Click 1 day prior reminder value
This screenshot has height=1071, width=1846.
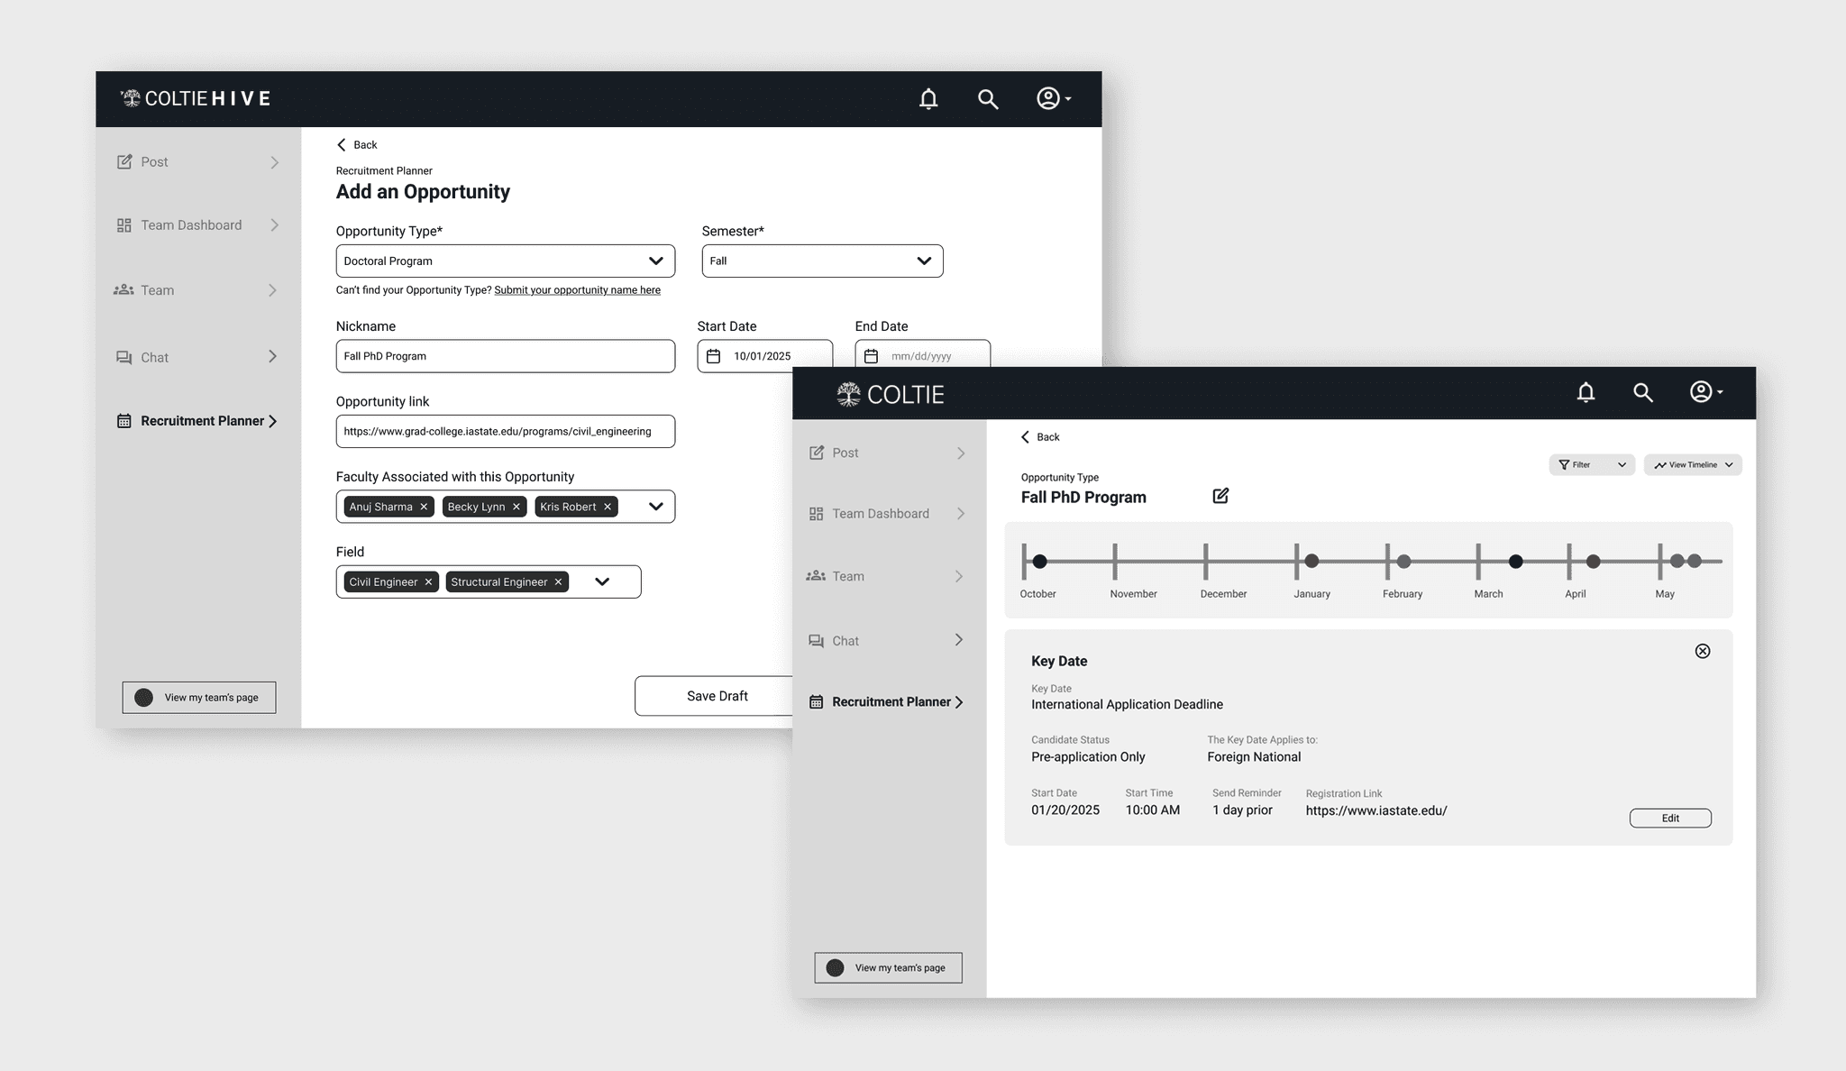click(1242, 810)
